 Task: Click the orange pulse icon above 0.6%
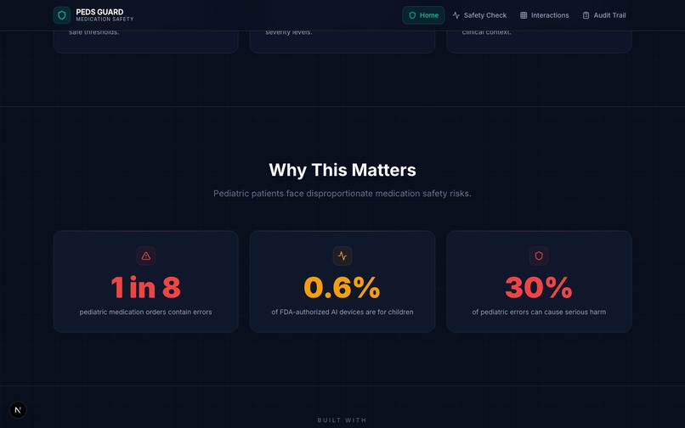[342, 256]
